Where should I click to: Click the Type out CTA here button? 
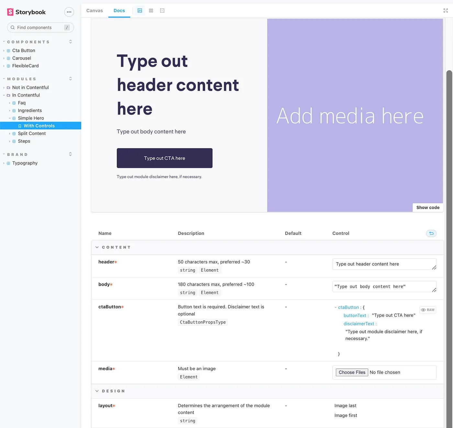[x=164, y=158]
